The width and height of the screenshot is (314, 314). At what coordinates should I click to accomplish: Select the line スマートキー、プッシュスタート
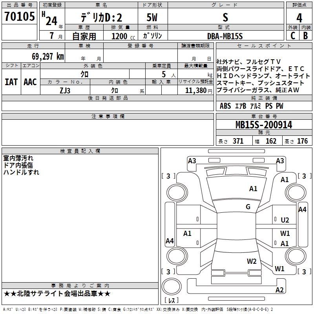(x=260, y=83)
